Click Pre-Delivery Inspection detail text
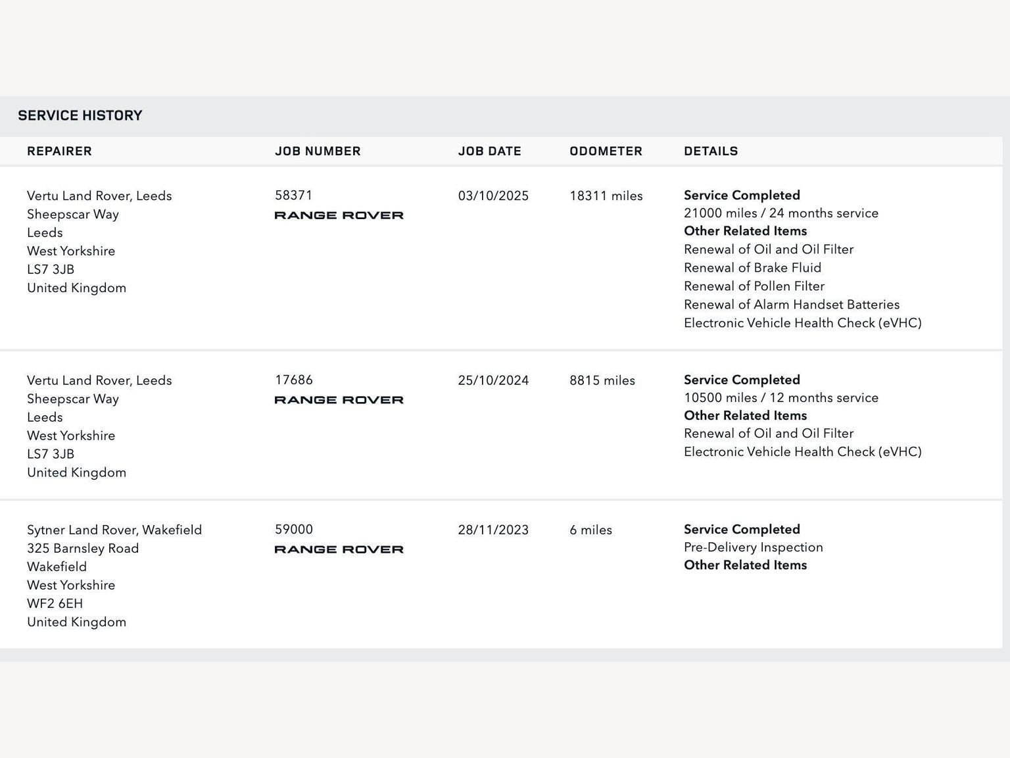Image resolution: width=1010 pixels, height=758 pixels. tap(753, 547)
